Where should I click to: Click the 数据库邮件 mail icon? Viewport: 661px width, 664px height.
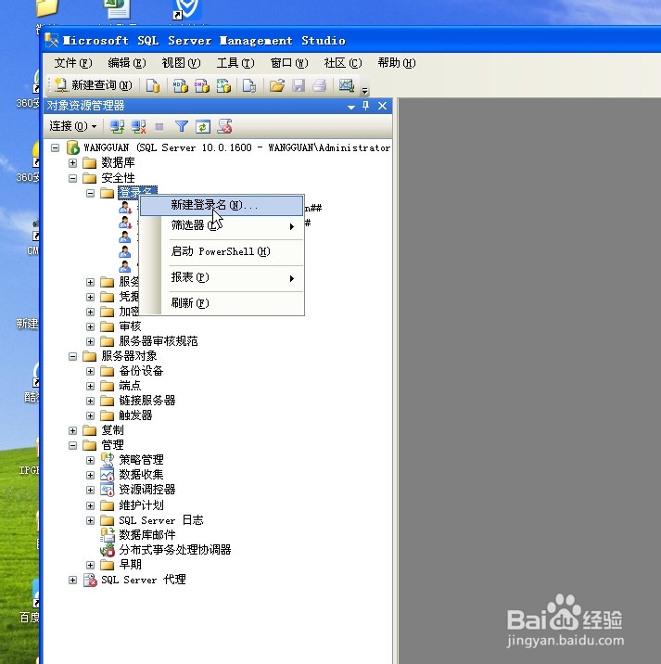[108, 535]
